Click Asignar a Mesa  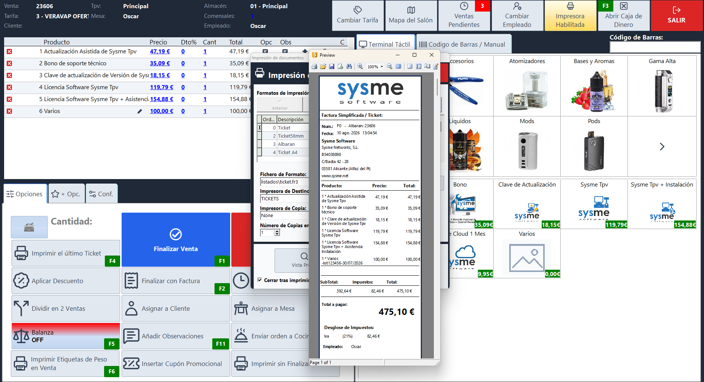[x=270, y=309]
